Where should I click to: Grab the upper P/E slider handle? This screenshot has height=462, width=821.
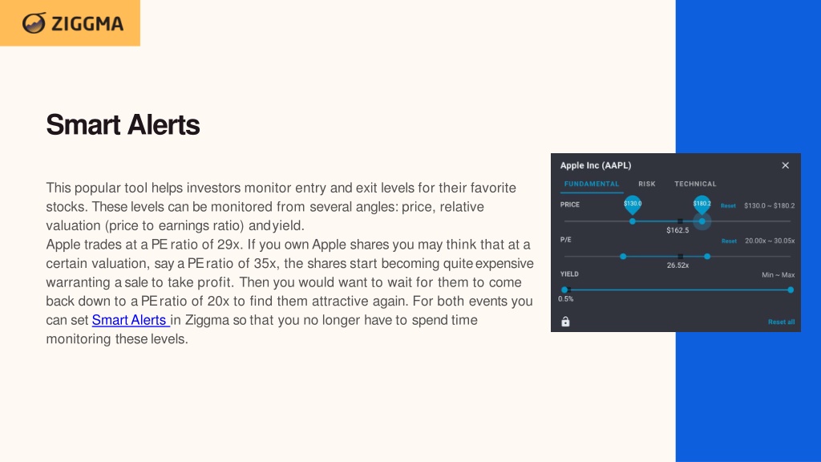click(x=707, y=257)
